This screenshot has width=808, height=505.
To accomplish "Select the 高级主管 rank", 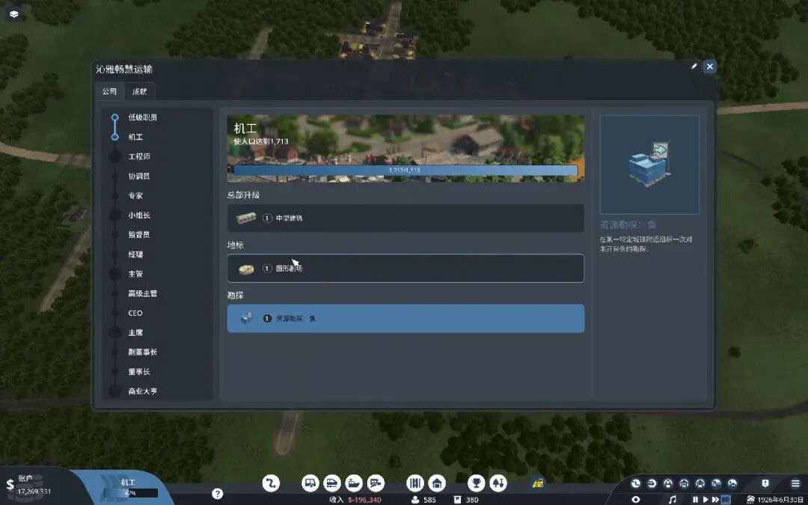I will tap(143, 293).
